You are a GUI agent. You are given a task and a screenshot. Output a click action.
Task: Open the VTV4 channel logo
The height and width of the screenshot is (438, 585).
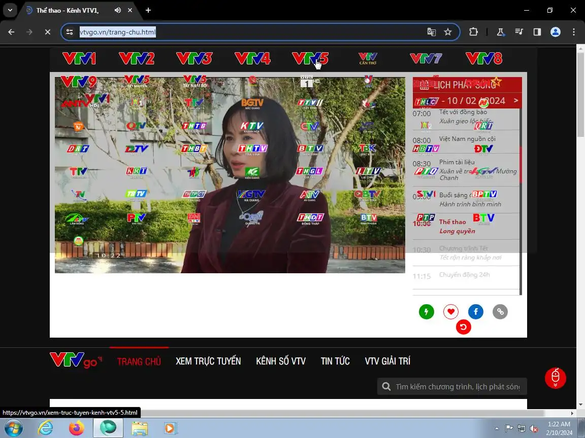(x=252, y=58)
